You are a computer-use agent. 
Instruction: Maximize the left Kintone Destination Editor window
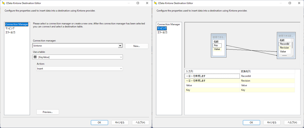(138, 3)
